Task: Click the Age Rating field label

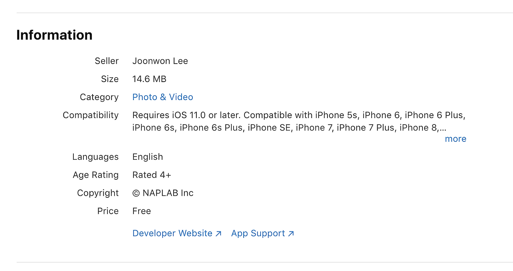Action: pyautogui.click(x=96, y=175)
